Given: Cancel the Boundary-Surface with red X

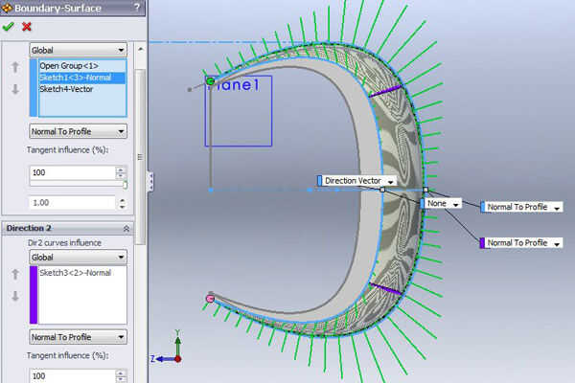Looking at the screenshot, I should pyautogui.click(x=27, y=27).
